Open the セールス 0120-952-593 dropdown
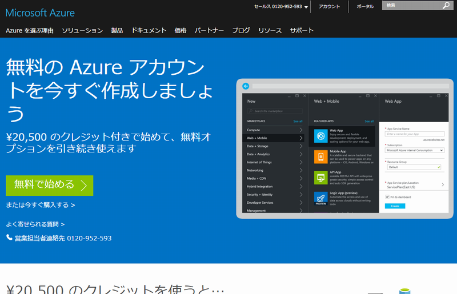The height and width of the screenshot is (294, 457). click(281, 6)
